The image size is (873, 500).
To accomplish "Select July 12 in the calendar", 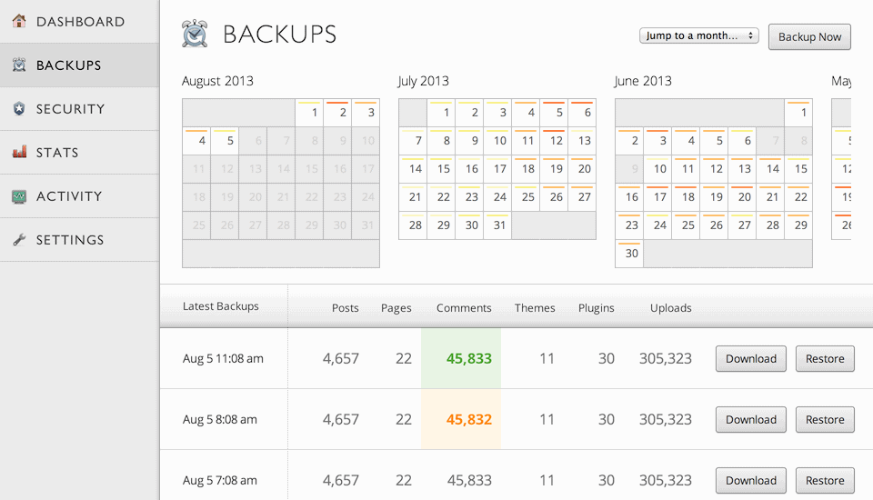I will point(556,141).
